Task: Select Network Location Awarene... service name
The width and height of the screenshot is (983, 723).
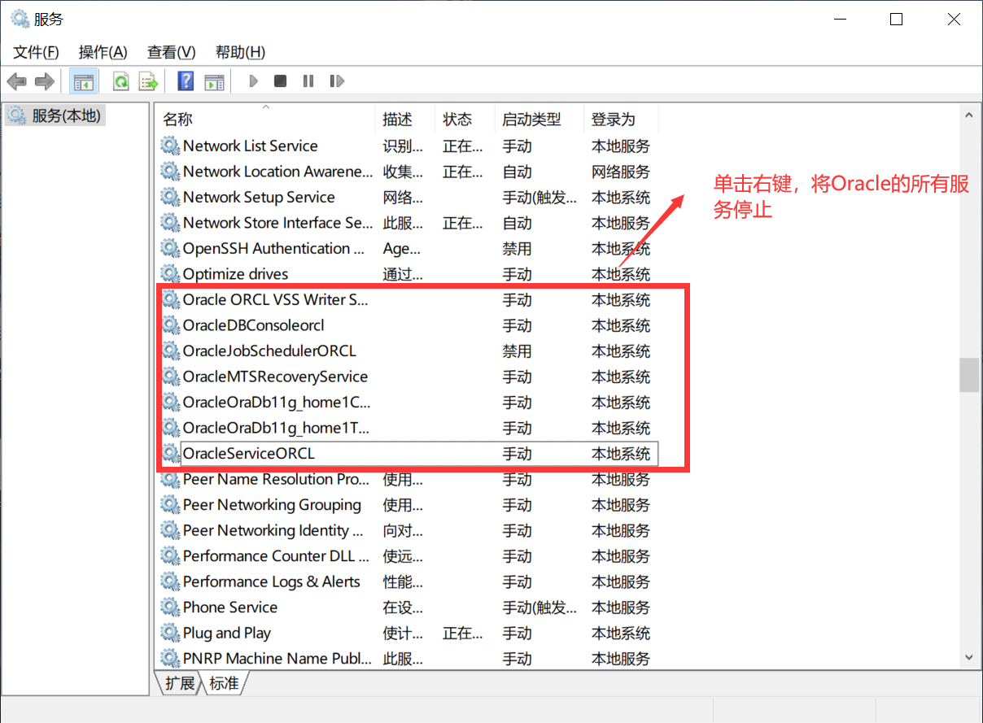Action: point(277,172)
